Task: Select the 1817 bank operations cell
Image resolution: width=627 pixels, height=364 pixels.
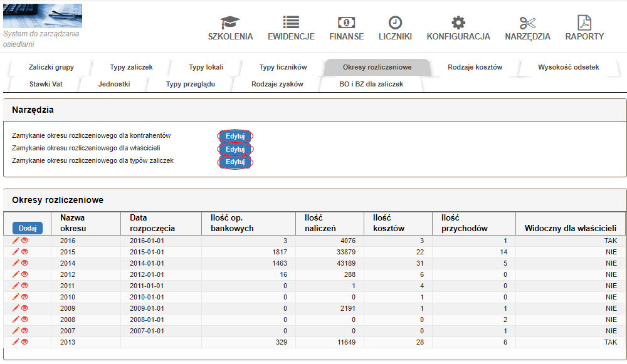Action: coord(248,252)
